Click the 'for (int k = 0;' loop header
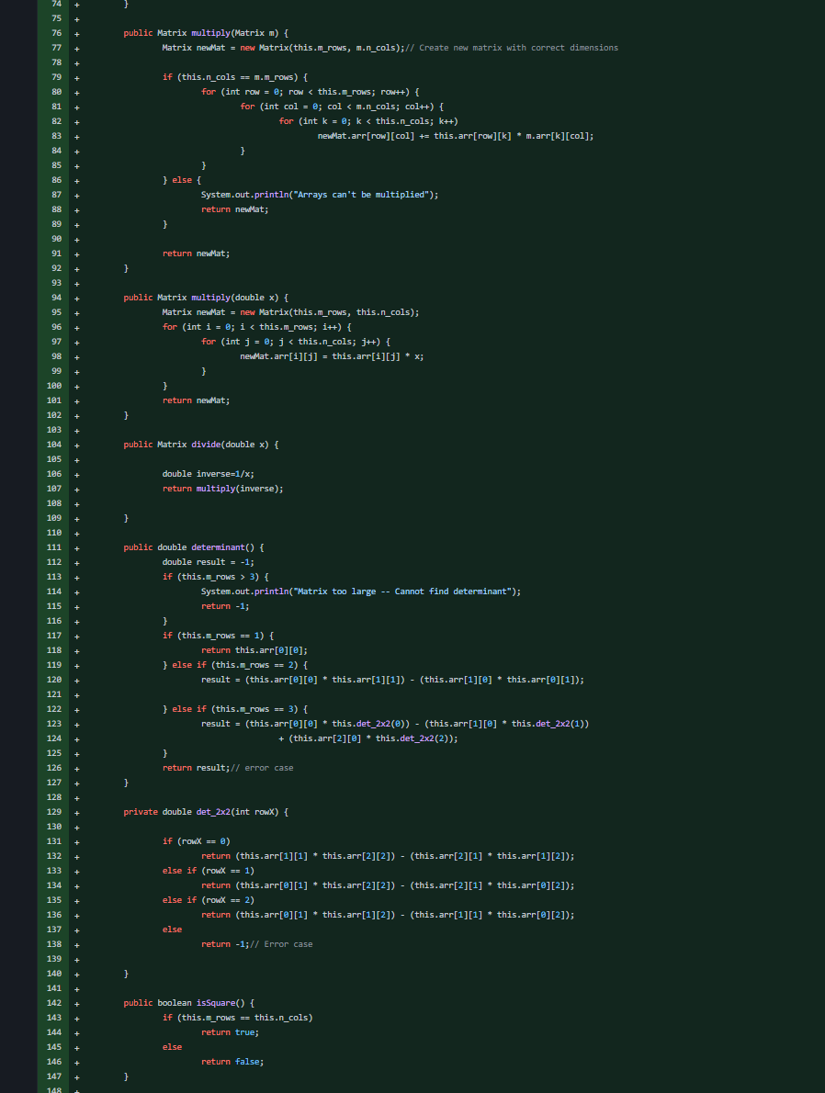Viewport: 825px width, 1093px height. pos(369,121)
